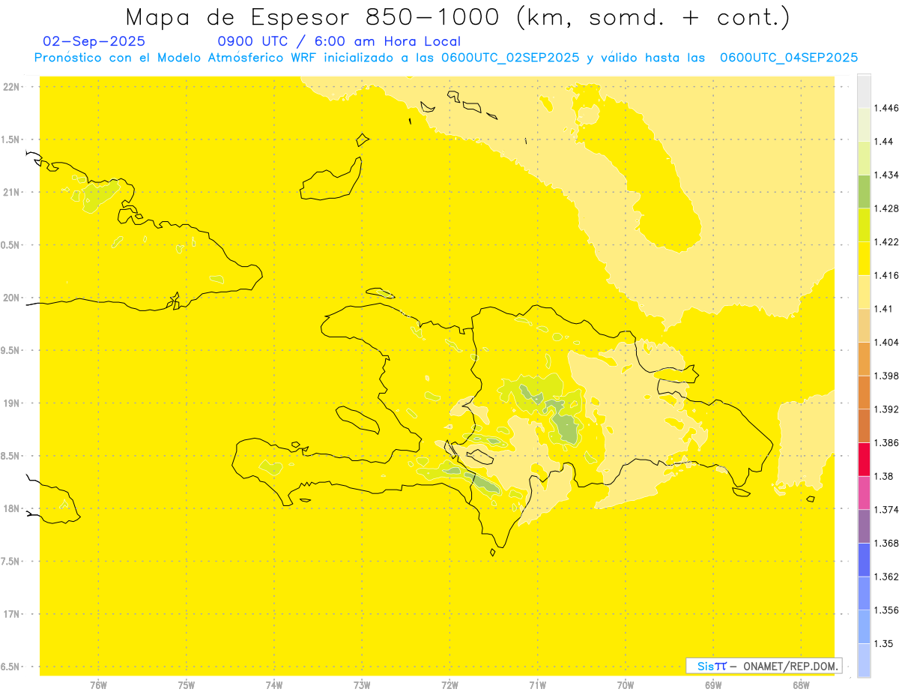Click the legend value '1.398'
The image size is (899, 695).
pos(886,376)
